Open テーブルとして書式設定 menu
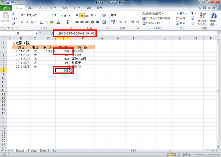The image size is (221, 157). click(157, 18)
